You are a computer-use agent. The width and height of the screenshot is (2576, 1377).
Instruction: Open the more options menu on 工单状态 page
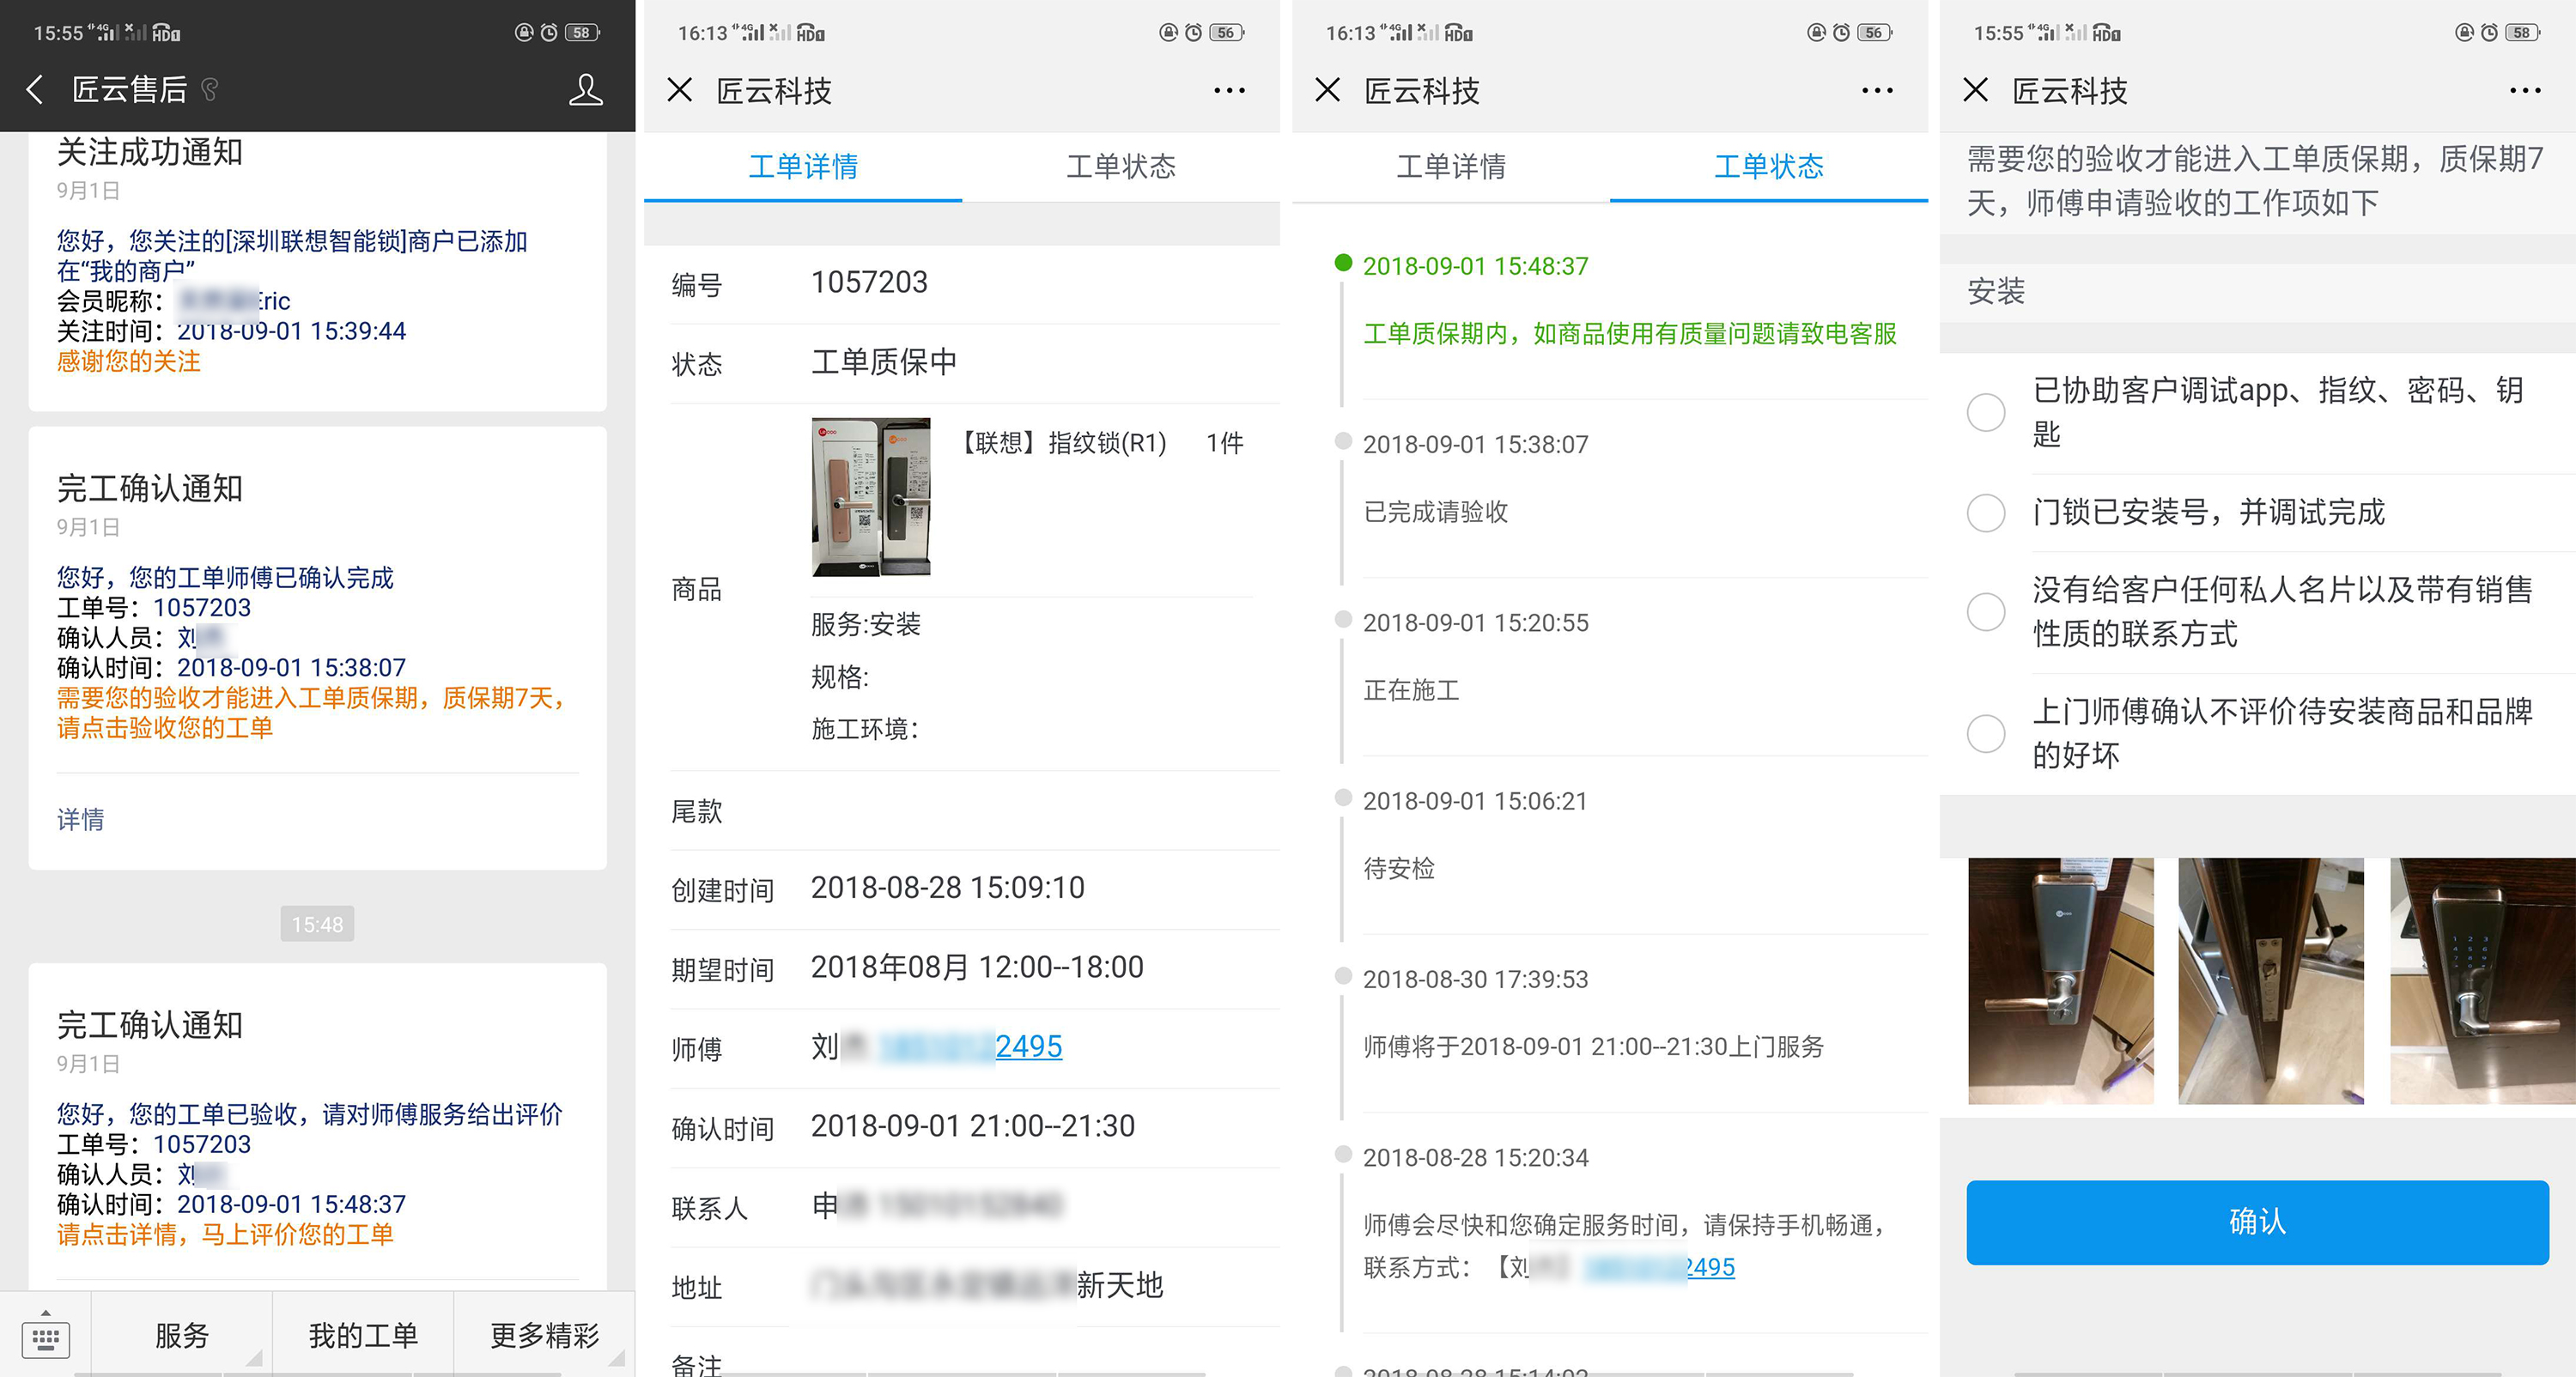click(1876, 90)
